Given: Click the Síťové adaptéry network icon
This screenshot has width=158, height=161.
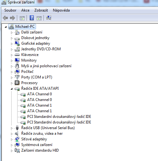Looking at the screenshot, I should tap(17, 139).
